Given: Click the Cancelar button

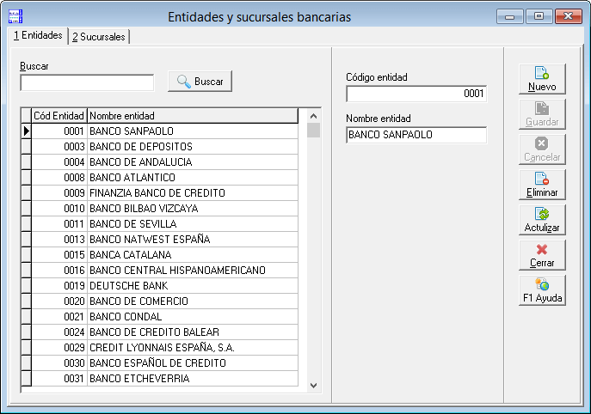Looking at the screenshot, I should pyautogui.click(x=542, y=149).
